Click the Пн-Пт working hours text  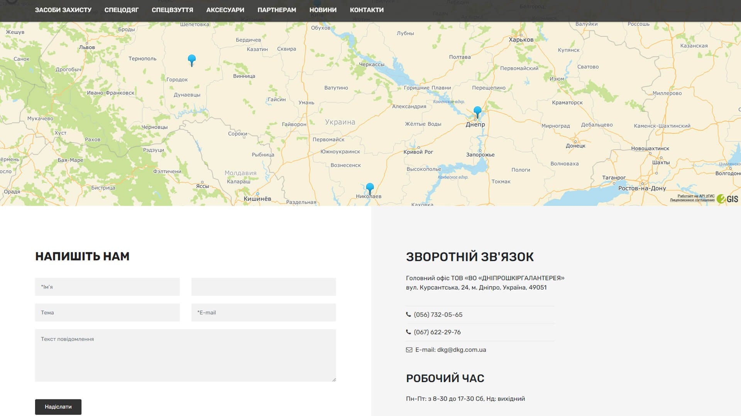[465, 399]
